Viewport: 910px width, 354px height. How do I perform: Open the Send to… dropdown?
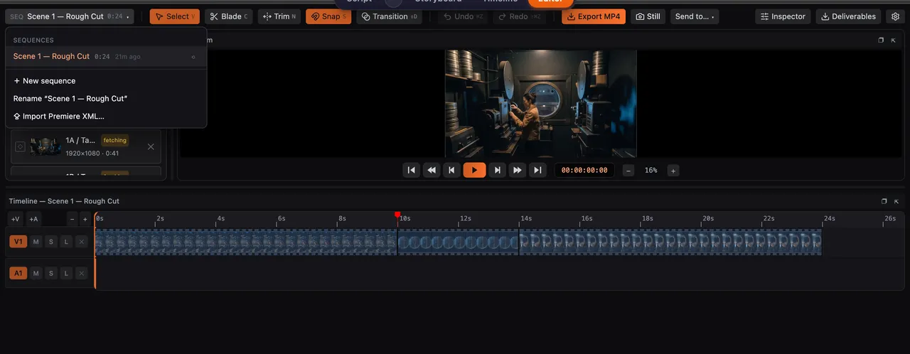(x=695, y=16)
